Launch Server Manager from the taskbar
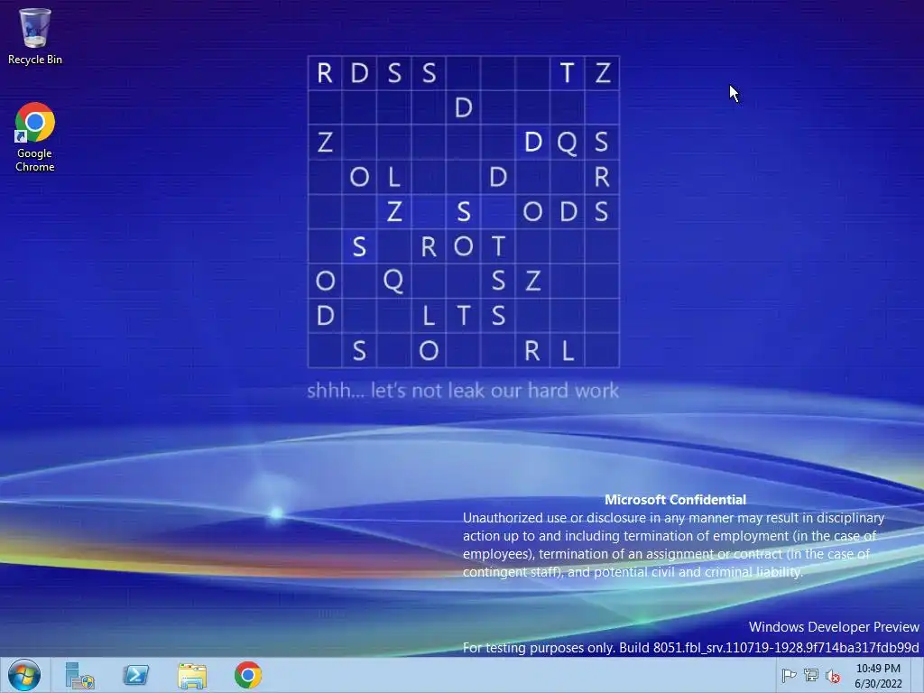The width and height of the screenshot is (924, 693). tap(79, 675)
